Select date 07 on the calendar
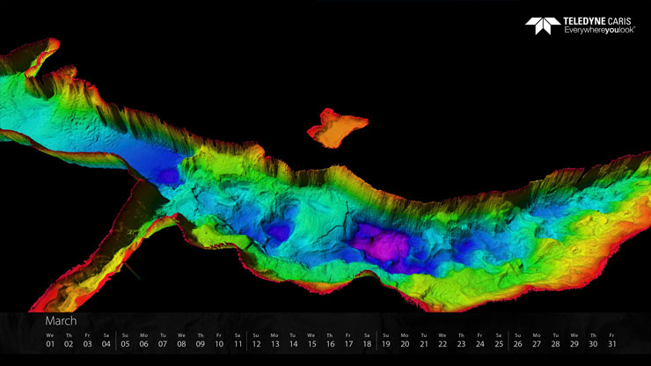The height and width of the screenshot is (366, 651). (163, 344)
